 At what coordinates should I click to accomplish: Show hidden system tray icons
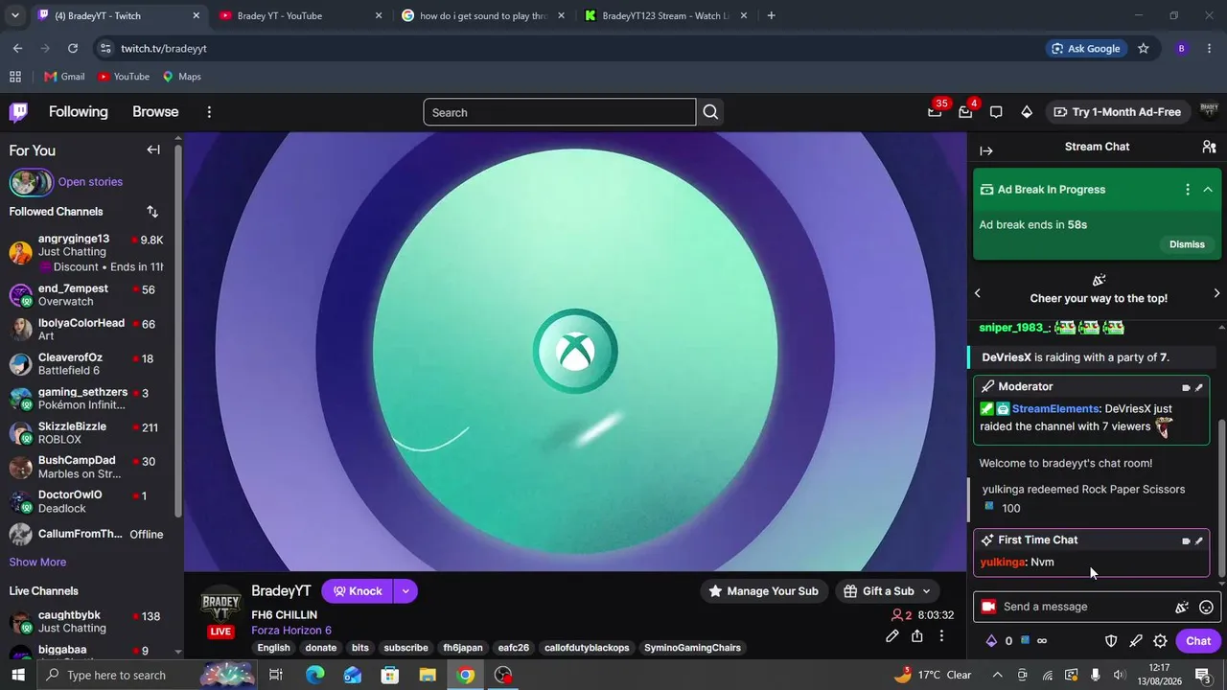[997, 676]
